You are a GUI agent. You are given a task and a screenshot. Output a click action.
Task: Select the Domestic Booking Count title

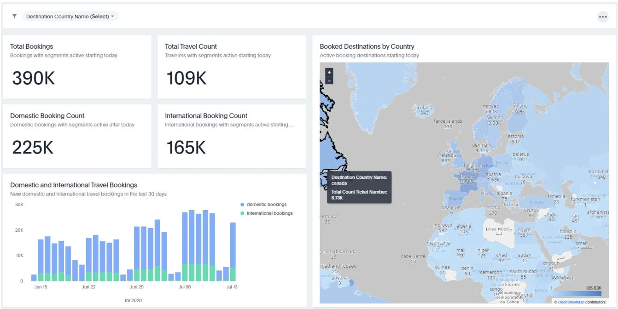(x=47, y=116)
